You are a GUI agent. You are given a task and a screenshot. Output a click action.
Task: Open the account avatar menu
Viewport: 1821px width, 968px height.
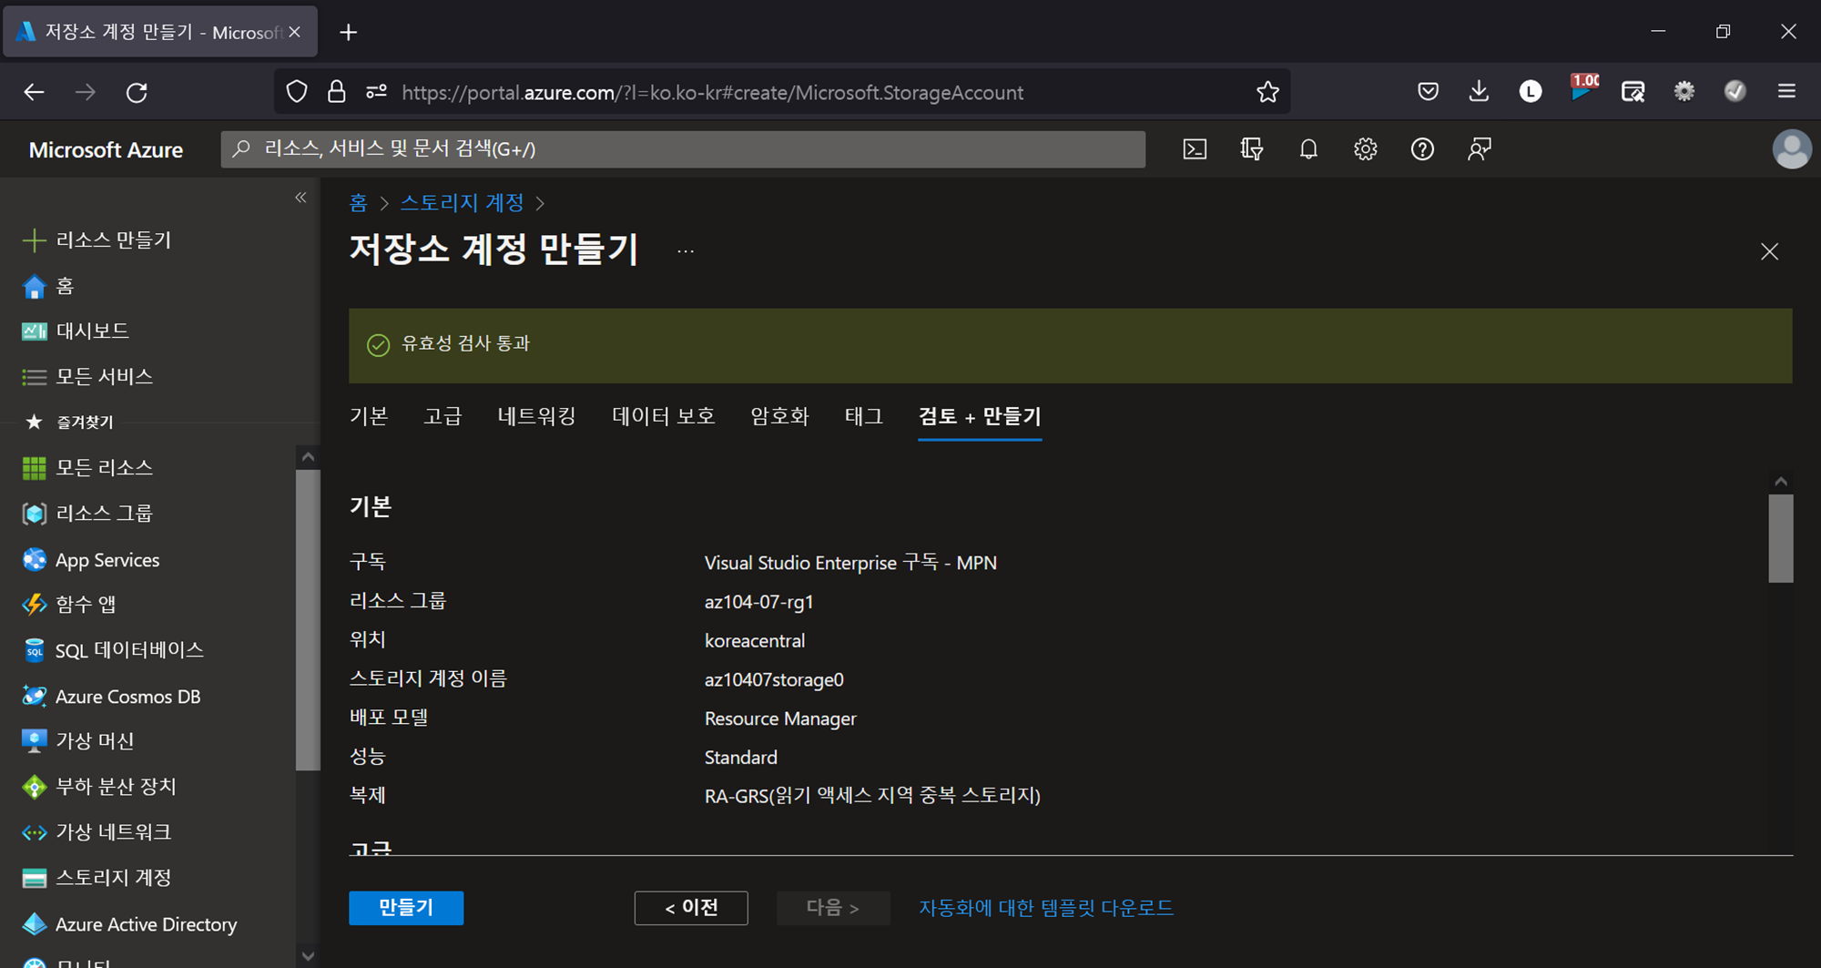(1791, 149)
